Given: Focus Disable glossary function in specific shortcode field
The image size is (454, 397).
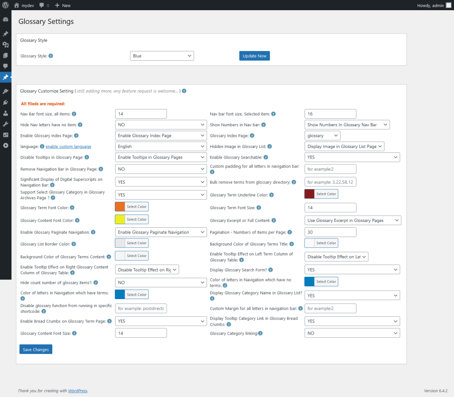Looking at the screenshot, I should 141,308.
